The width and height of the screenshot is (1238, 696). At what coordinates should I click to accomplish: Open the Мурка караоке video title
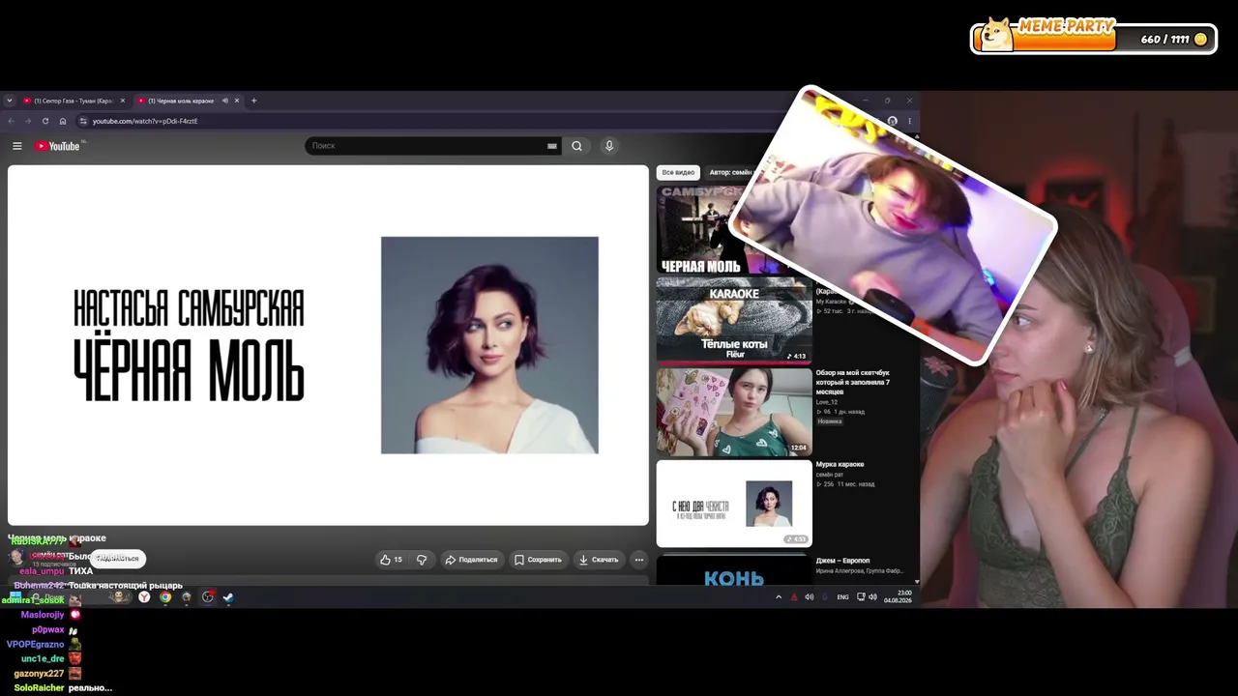click(840, 465)
